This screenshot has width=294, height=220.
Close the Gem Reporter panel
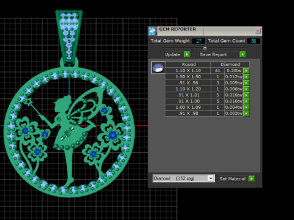(x=258, y=31)
